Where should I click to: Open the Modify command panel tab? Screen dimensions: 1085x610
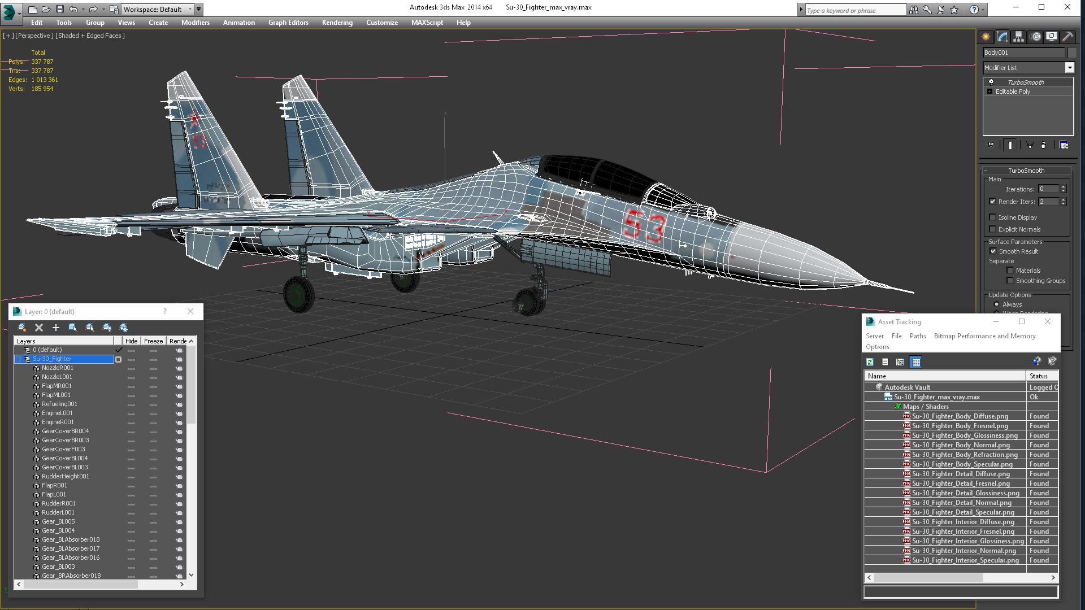point(1002,37)
